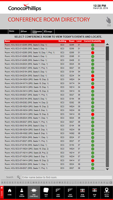The image size is (113, 200).
Task: Select row Room, HOU EC3-05-W234
Action: [x=54, y=110]
